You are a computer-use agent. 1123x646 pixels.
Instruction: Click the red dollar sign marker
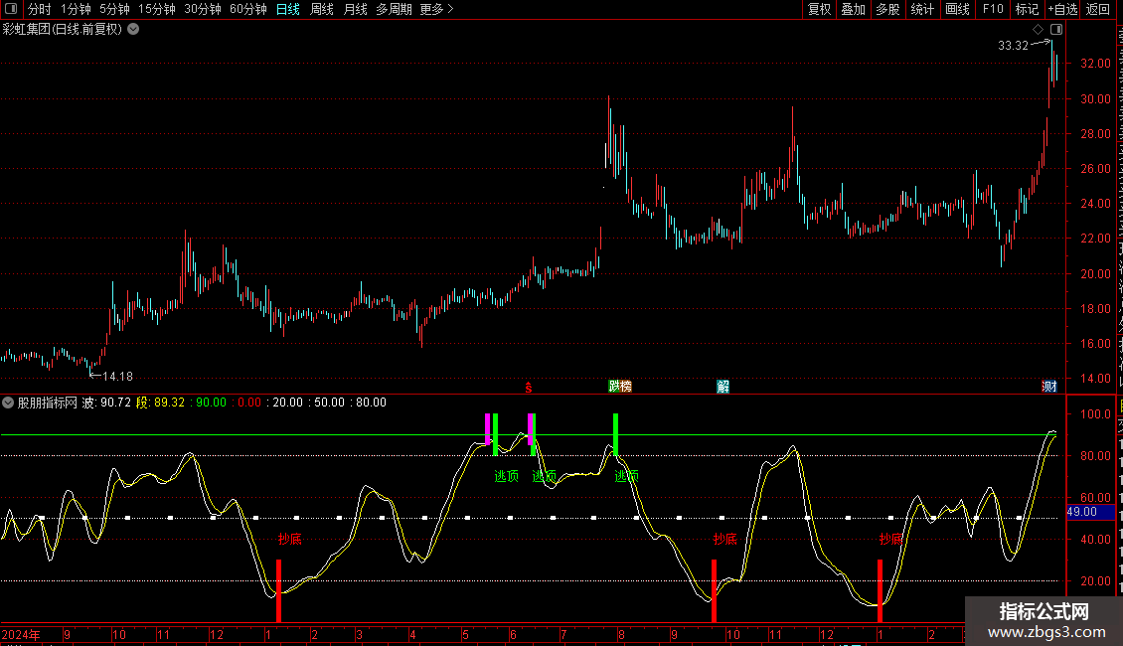click(530, 387)
